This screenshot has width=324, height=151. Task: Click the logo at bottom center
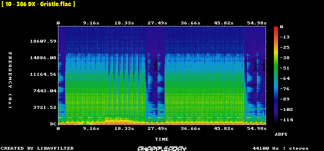tap(162, 149)
